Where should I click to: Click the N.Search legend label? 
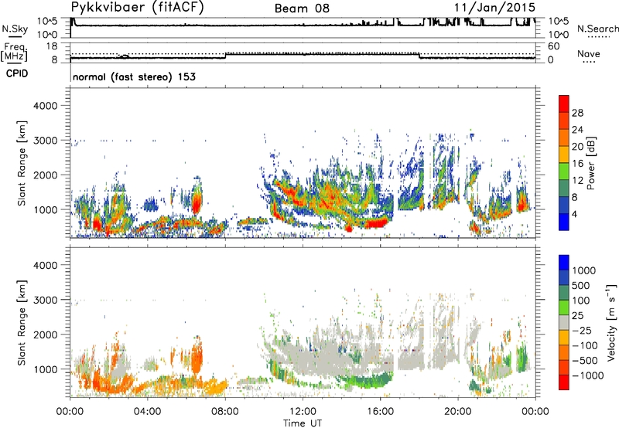[x=597, y=29]
